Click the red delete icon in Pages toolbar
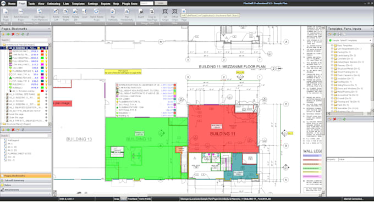Image resolution: width=374 pixels, height=202 pixels. 13,34
